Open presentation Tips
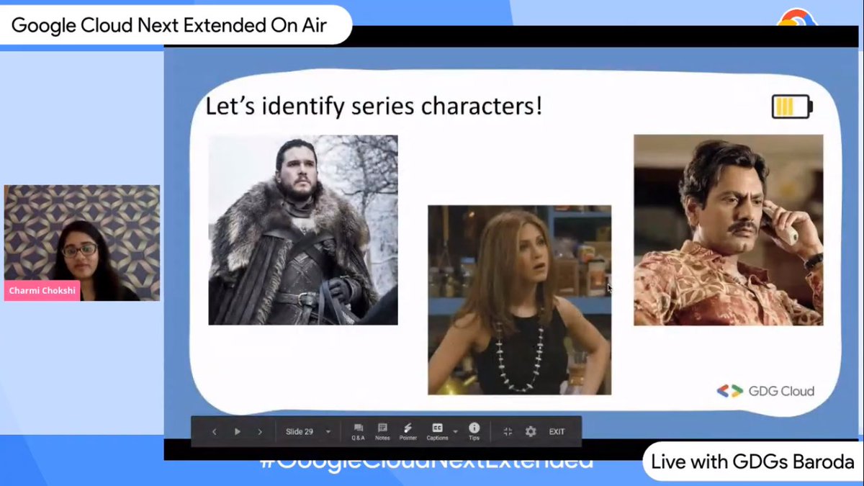 [x=474, y=431]
